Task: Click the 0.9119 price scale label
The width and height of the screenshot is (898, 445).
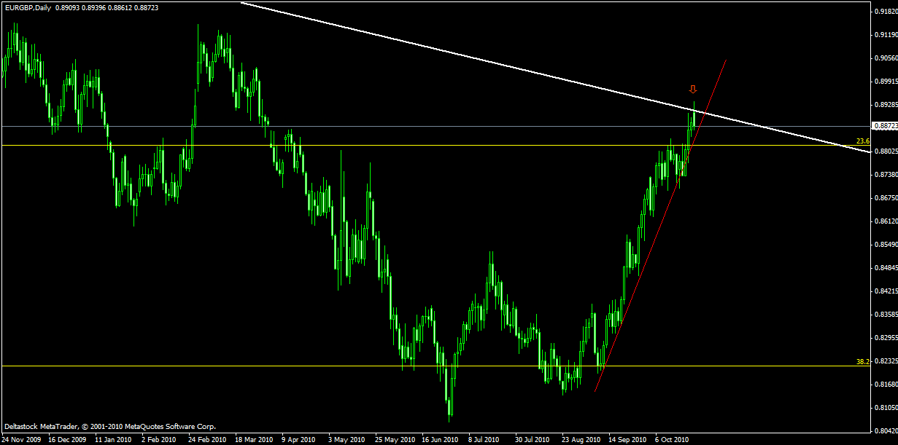Action: (x=886, y=35)
